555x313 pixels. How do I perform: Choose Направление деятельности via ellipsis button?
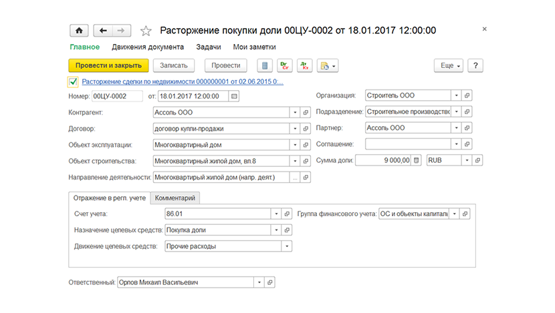coord(295,178)
